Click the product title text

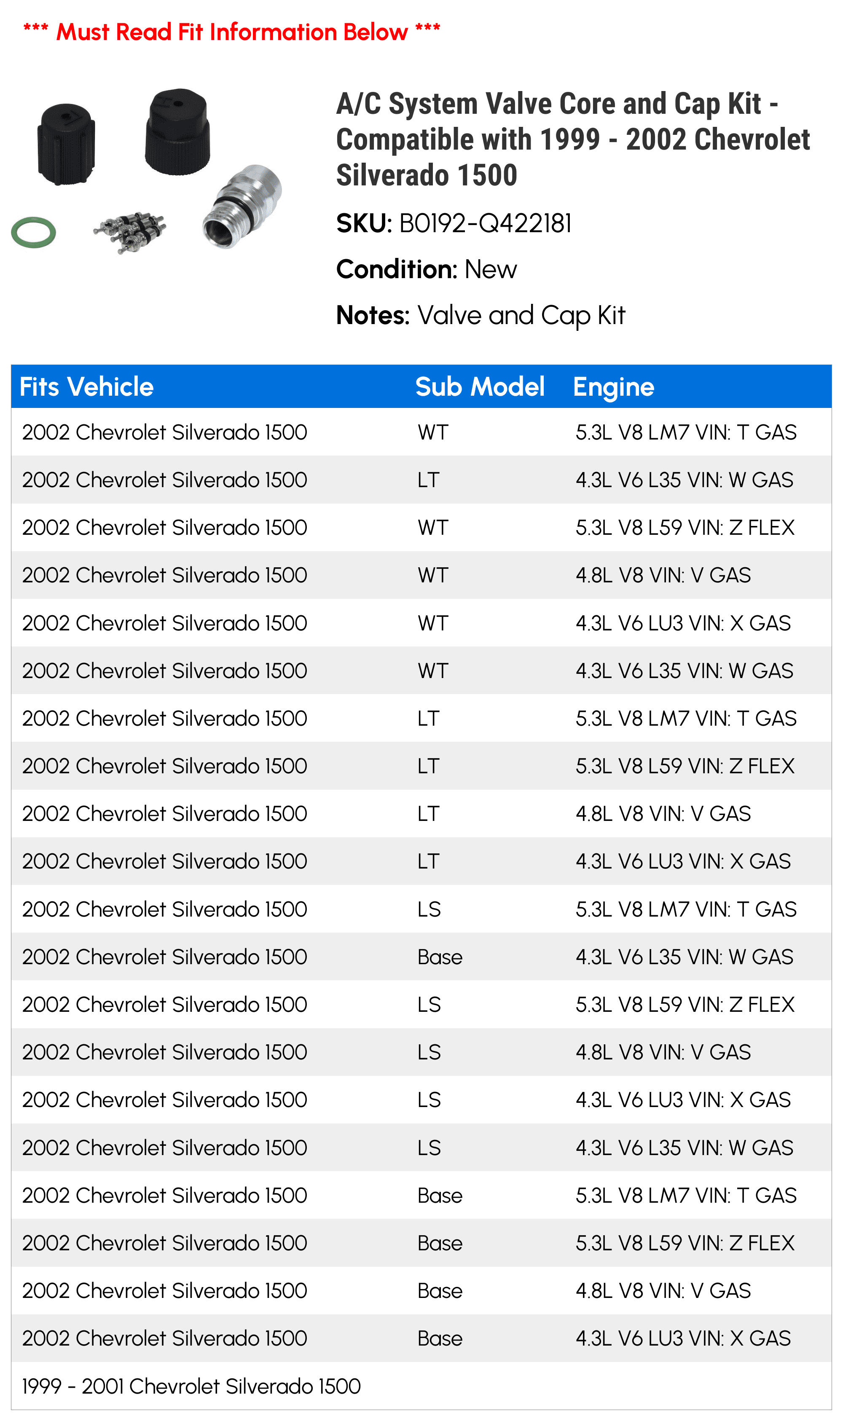pos(572,139)
